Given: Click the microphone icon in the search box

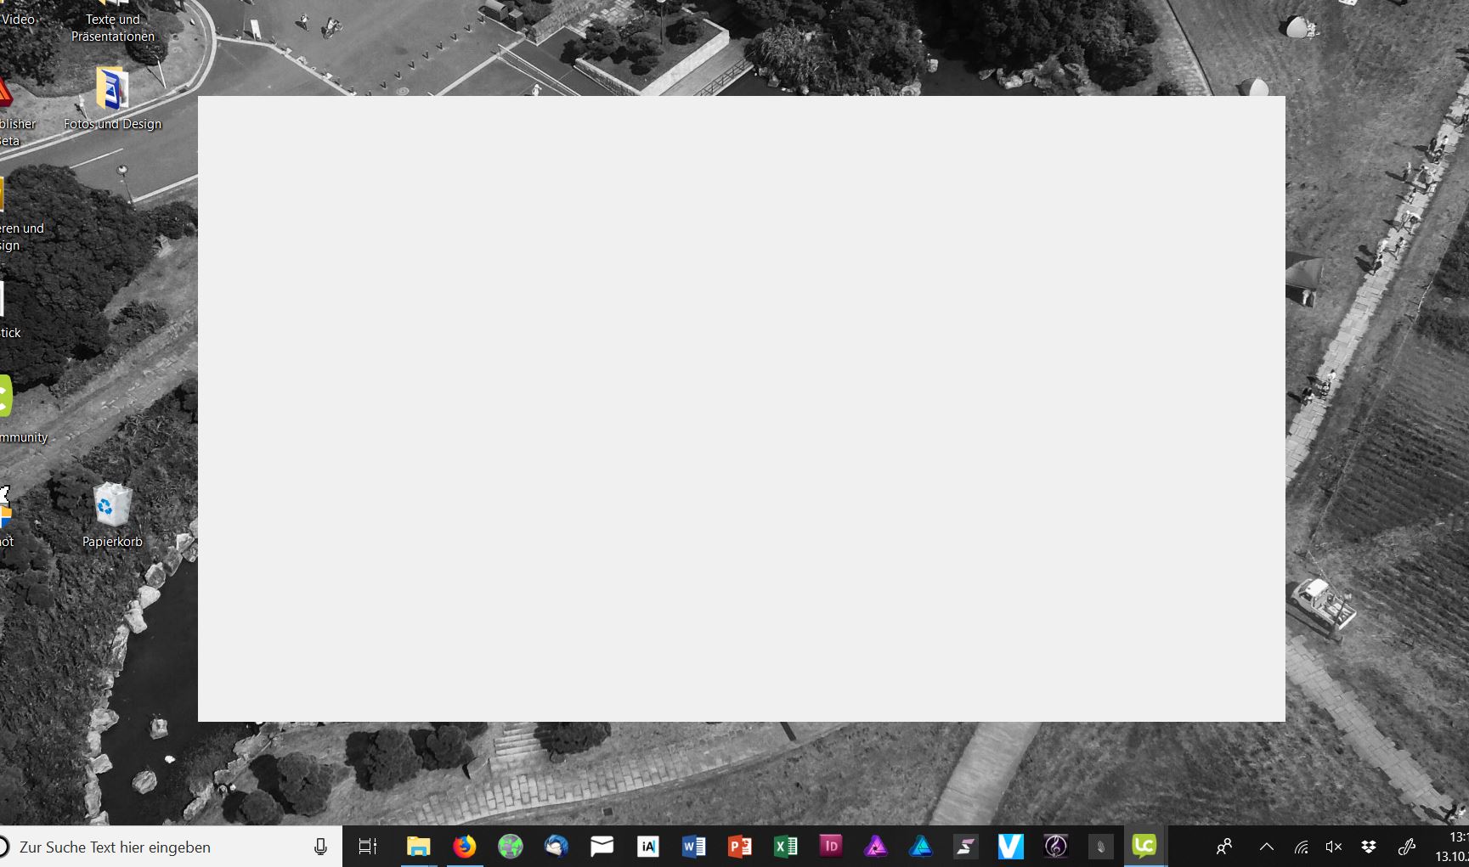Looking at the screenshot, I should click(320, 847).
